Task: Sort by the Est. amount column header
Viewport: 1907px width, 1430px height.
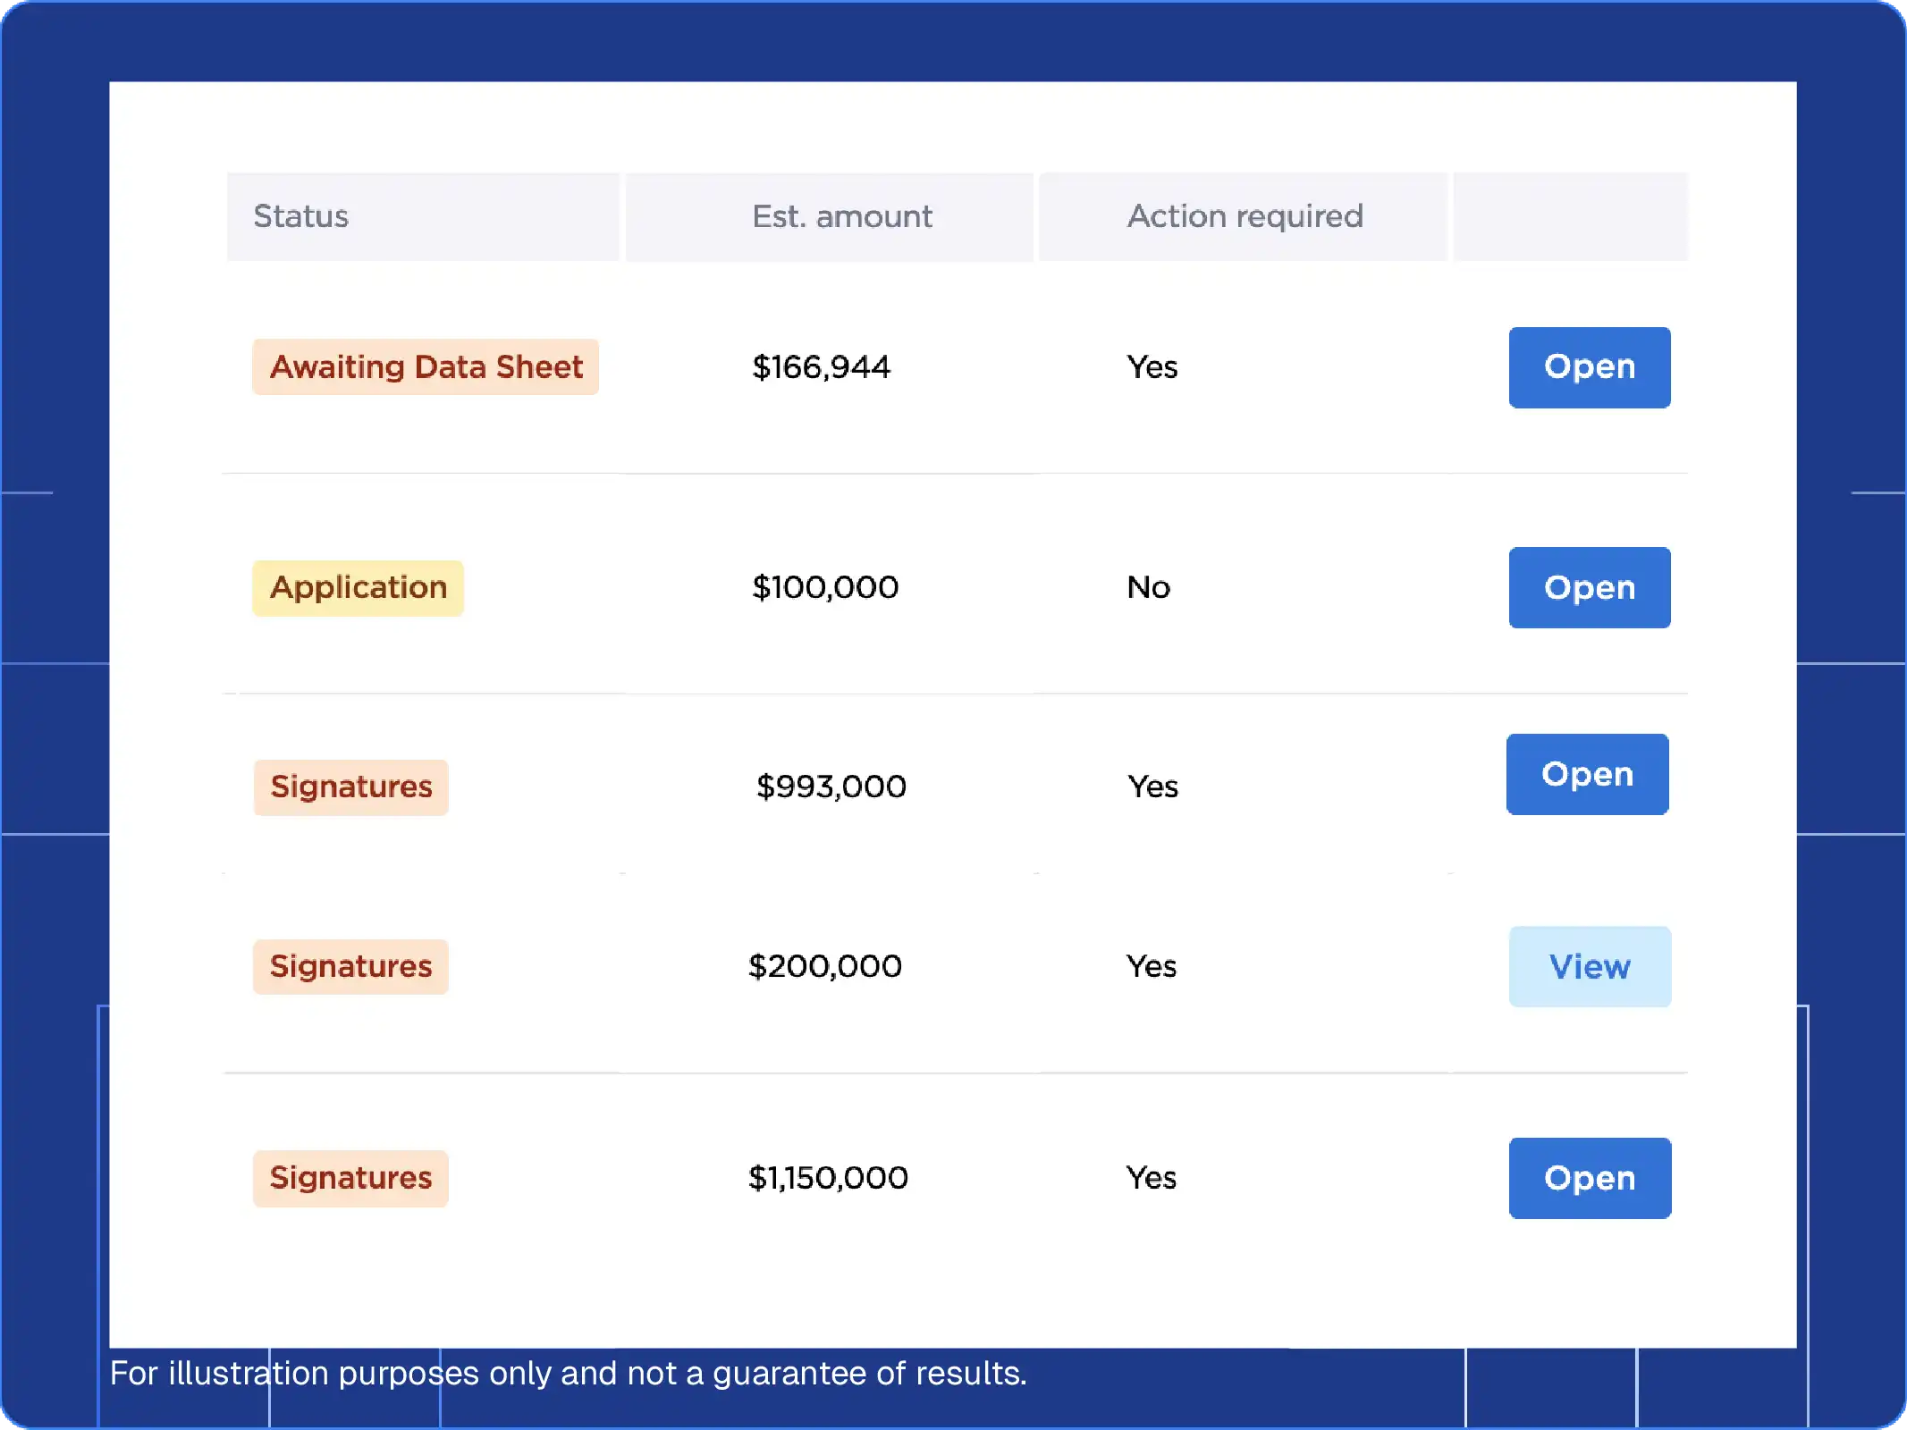Action: 841,216
